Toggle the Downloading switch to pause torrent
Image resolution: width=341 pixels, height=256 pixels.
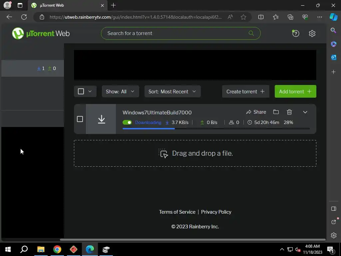click(127, 122)
